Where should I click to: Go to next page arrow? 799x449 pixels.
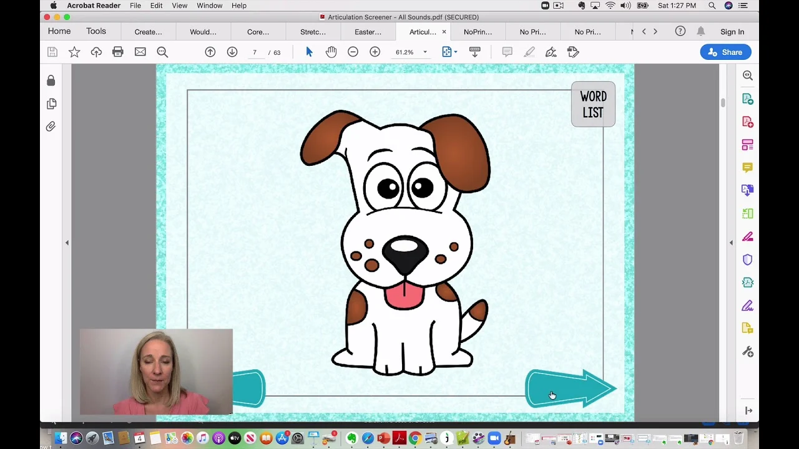(x=232, y=52)
